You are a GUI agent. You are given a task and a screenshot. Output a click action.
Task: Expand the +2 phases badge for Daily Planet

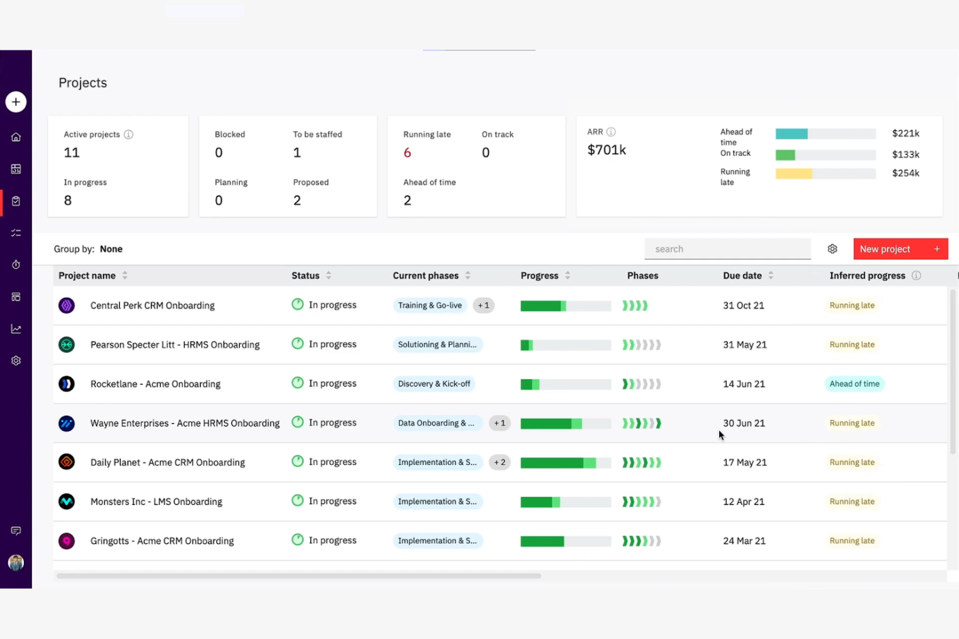(500, 462)
